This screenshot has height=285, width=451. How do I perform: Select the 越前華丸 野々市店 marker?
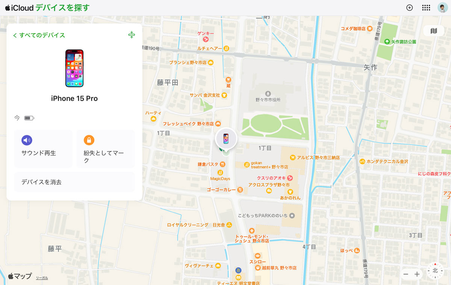(258, 268)
